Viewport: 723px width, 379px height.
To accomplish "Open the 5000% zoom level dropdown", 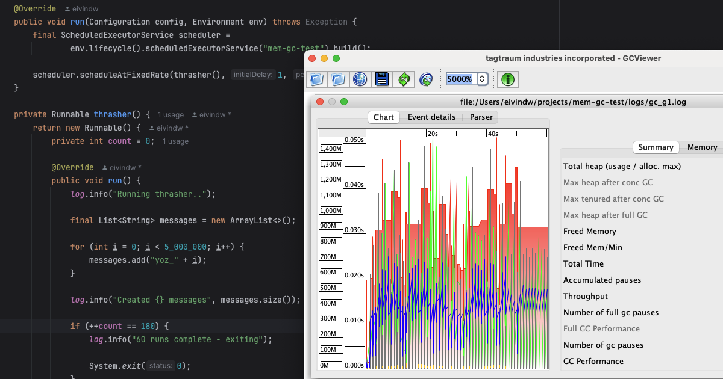I will (x=482, y=79).
